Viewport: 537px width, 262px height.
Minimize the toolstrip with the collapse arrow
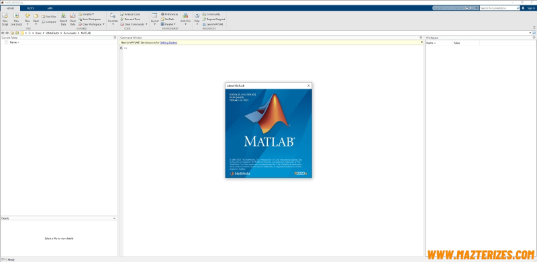(x=534, y=28)
